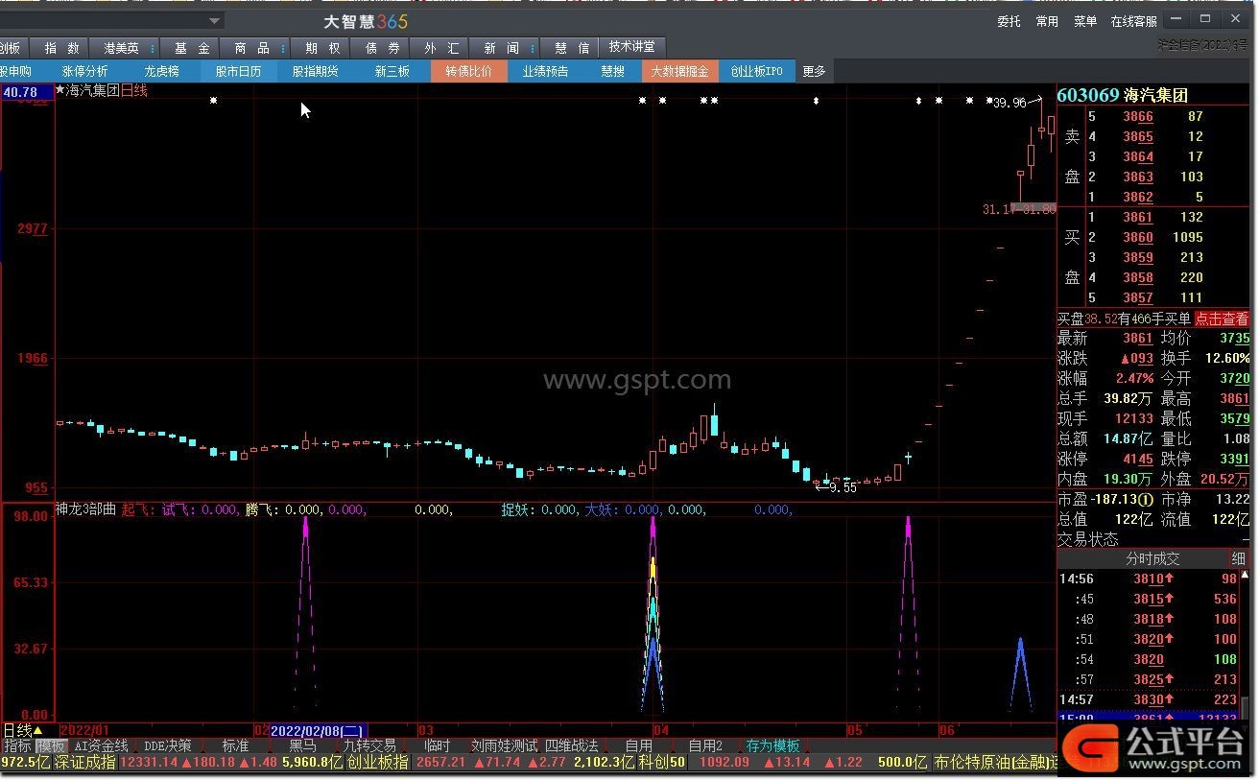
Task: Select the 模板 bottom tab
Action: click(51, 745)
